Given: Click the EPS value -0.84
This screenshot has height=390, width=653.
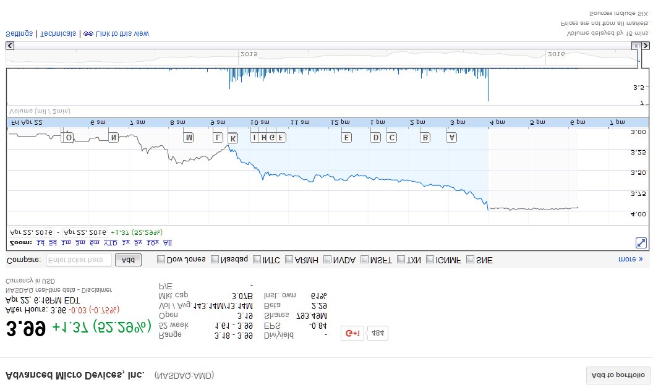Looking at the screenshot, I should (x=318, y=326).
